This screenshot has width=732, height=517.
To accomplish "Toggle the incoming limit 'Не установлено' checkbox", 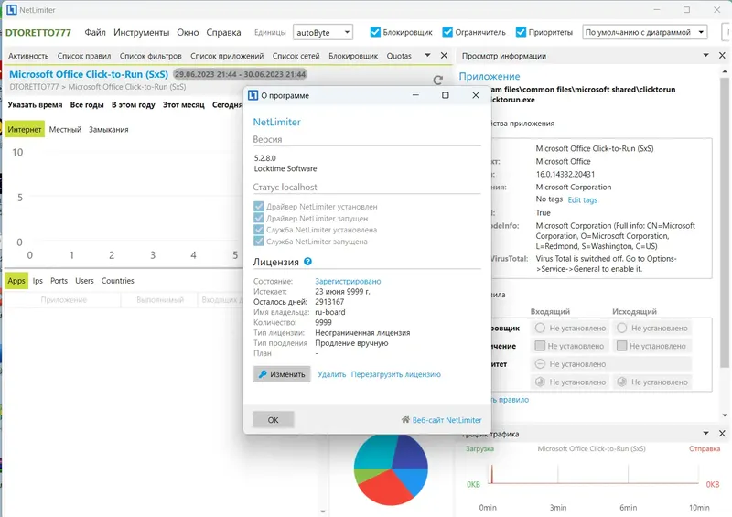I will click(540, 346).
